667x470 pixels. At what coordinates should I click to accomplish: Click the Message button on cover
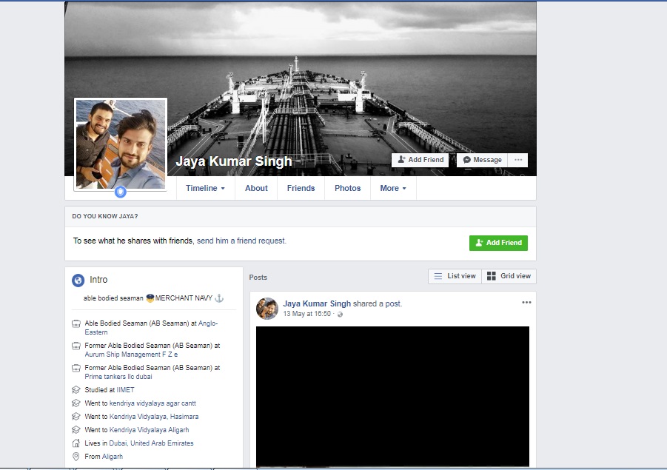click(x=481, y=160)
